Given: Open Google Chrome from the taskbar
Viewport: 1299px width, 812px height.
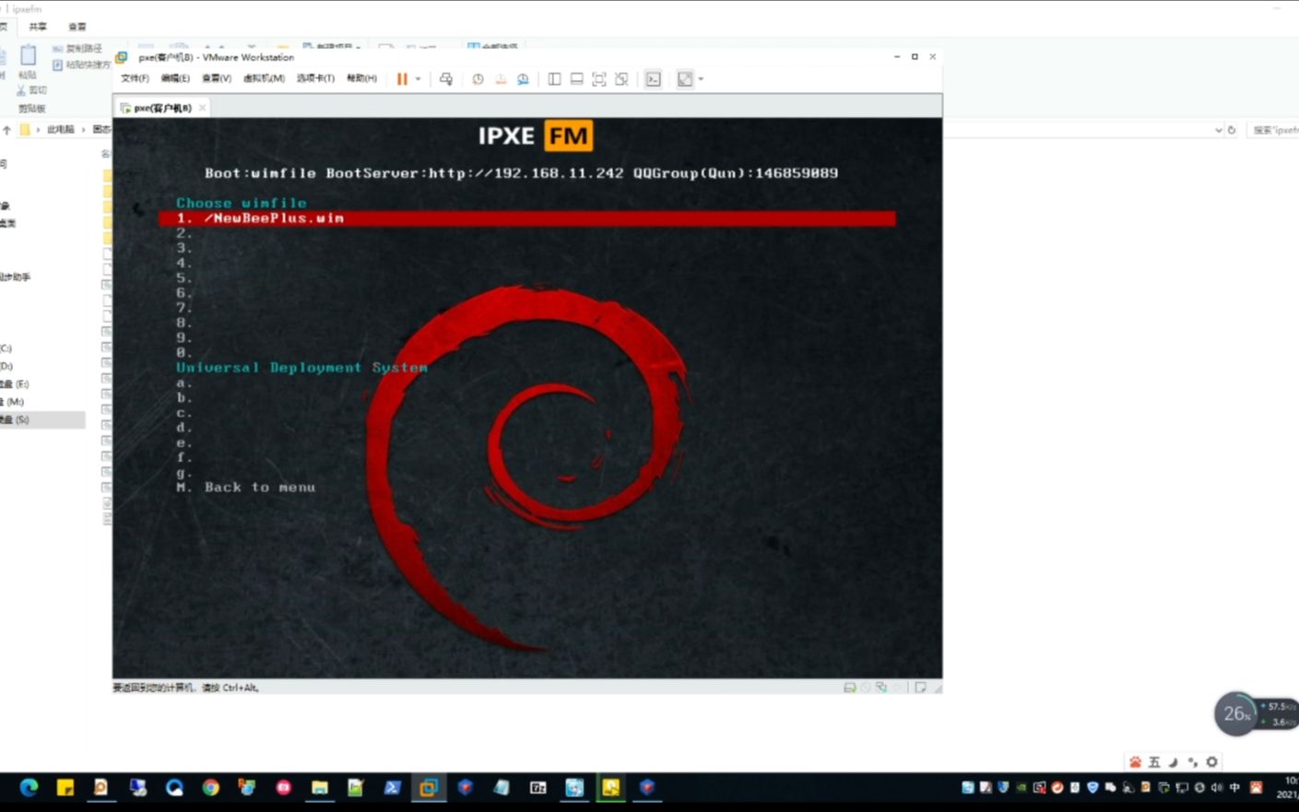Looking at the screenshot, I should click(211, 787).
